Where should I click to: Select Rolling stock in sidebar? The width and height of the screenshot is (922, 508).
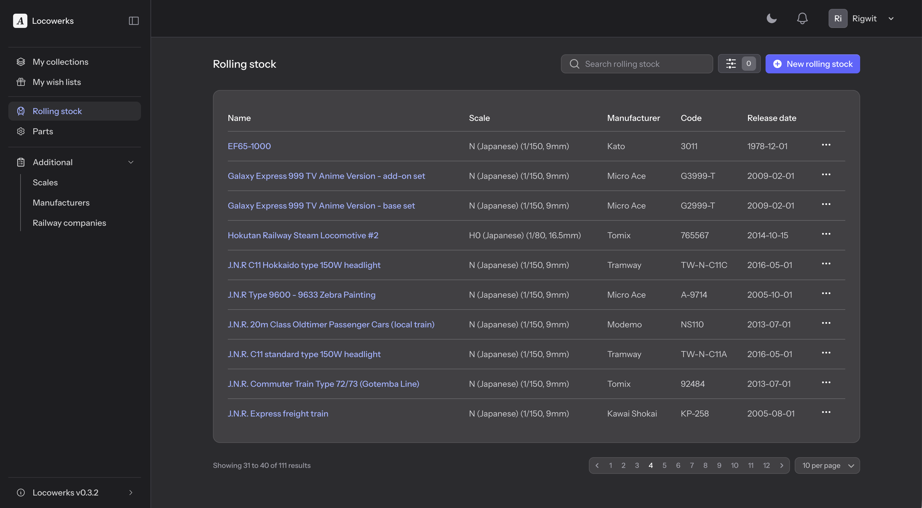click(x=74, y=111)
